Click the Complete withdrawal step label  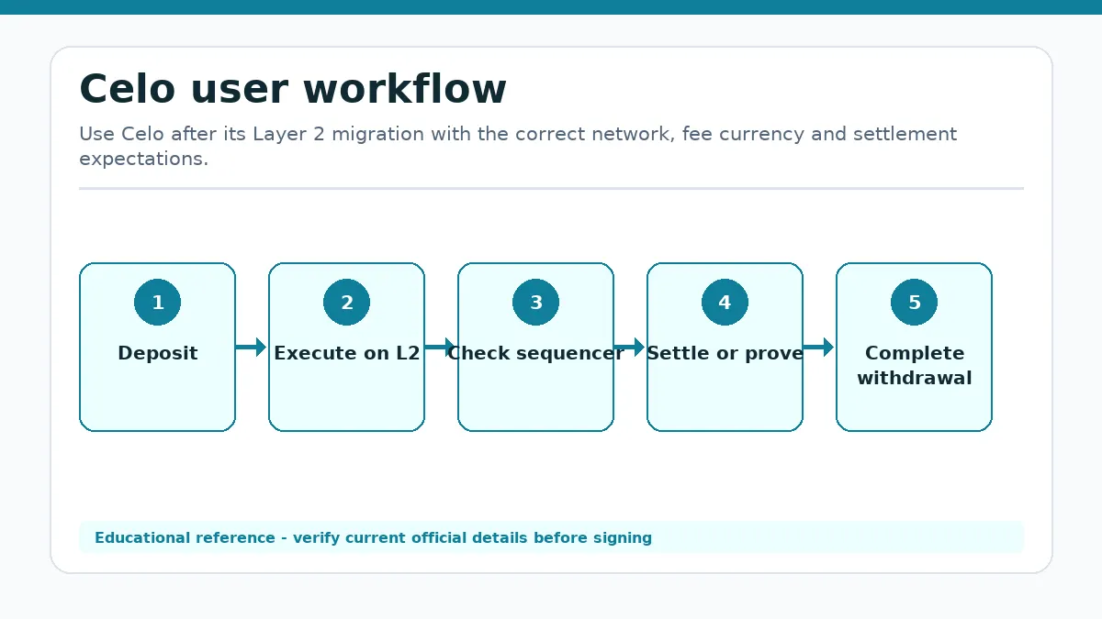coord(914,365)
